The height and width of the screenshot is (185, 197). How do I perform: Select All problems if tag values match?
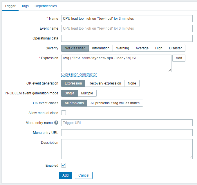pyautogui.click(x=115, y=103)
